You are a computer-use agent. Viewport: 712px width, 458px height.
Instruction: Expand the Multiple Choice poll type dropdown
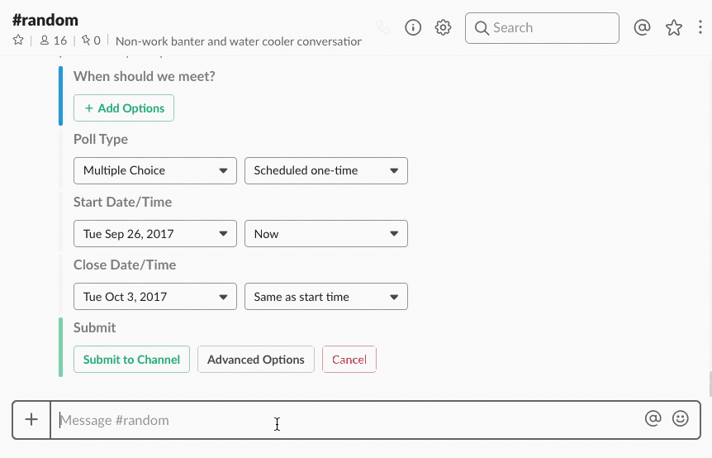[155, 171]
